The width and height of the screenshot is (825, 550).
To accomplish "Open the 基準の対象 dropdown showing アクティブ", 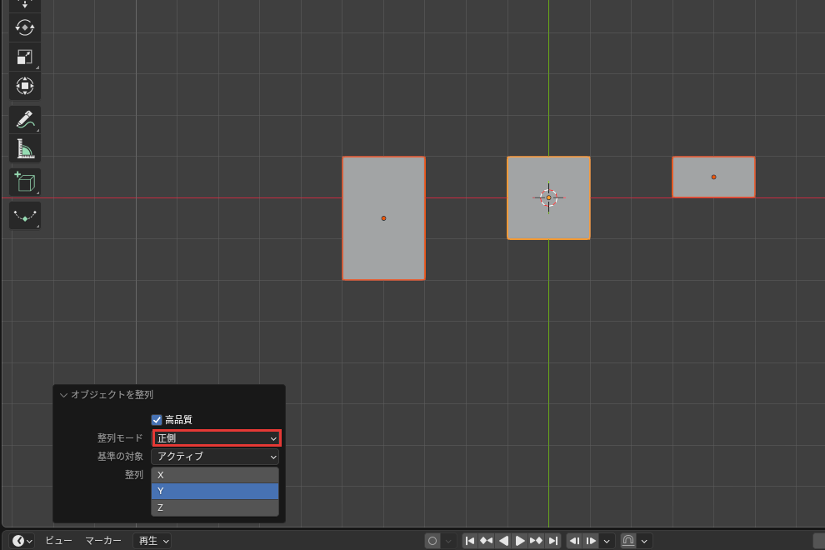I will click(215, 457).
